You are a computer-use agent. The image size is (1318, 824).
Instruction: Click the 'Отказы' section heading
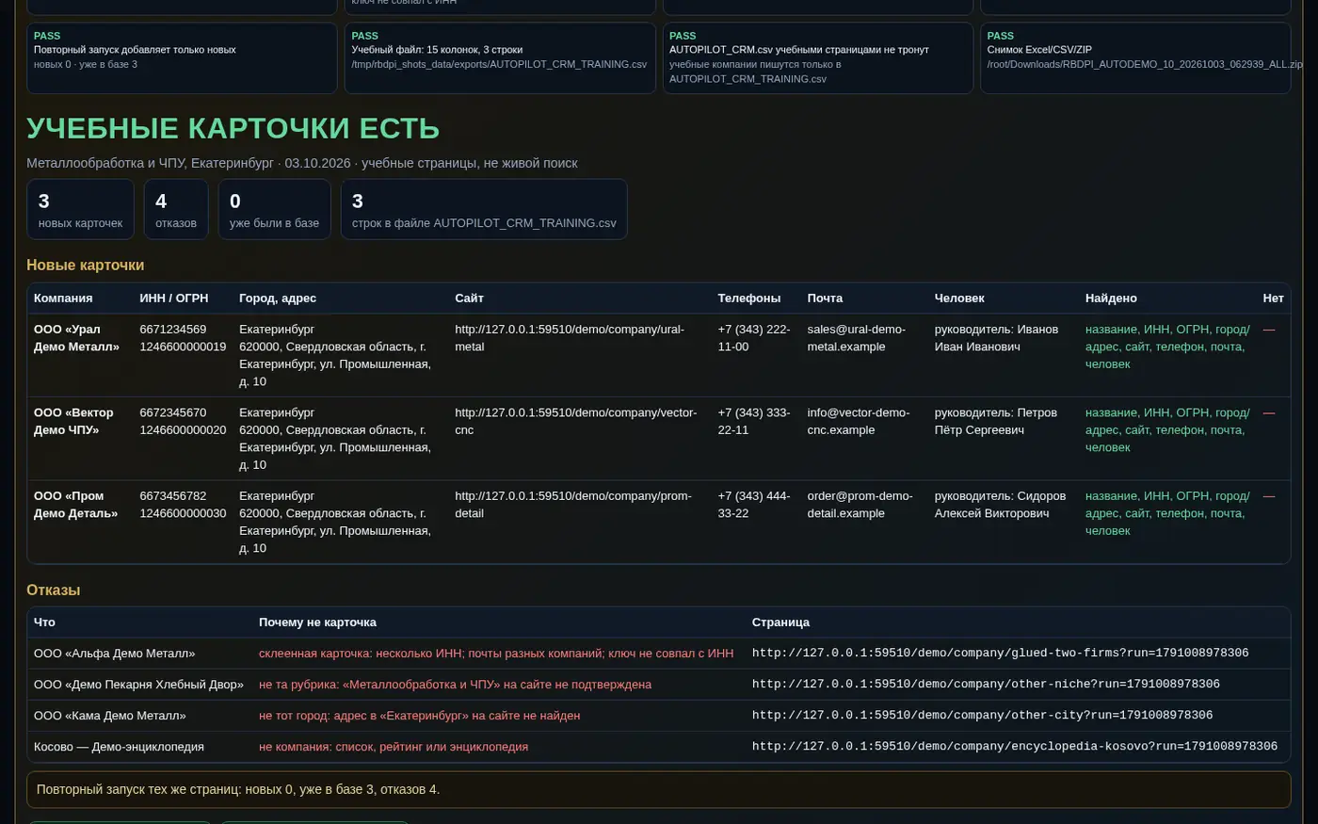(x=54, y=590)
